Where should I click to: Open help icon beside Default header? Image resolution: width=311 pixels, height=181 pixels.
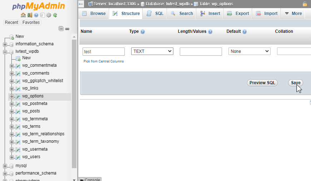pos(245,32)
